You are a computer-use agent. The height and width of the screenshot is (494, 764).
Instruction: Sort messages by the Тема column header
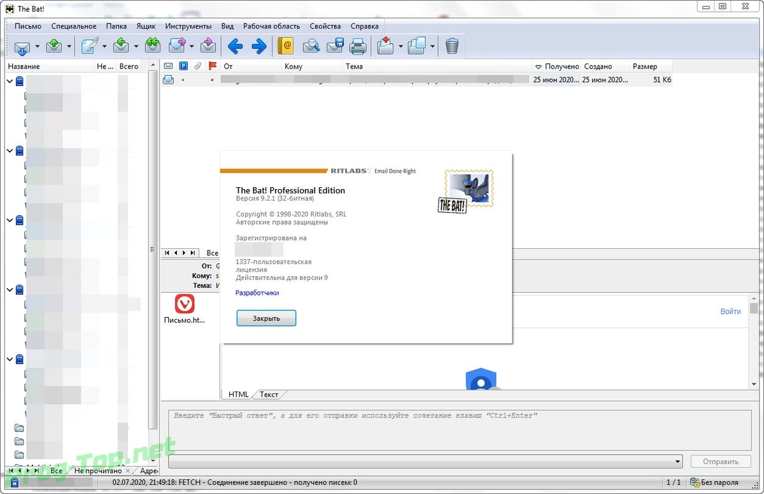[437, 66]
